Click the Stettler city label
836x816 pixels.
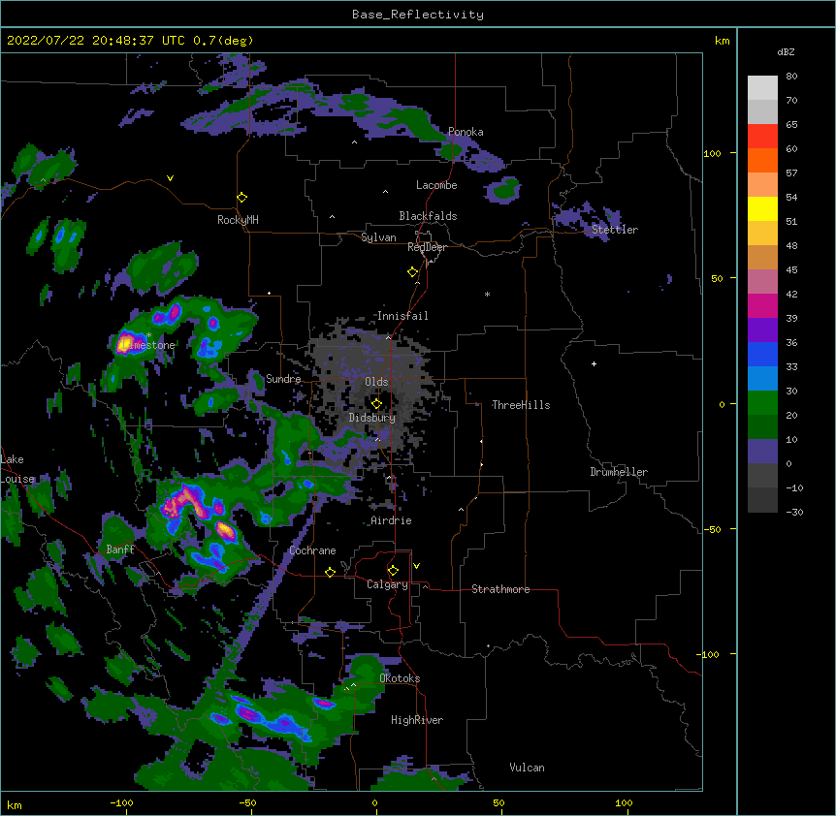(615, 230)
